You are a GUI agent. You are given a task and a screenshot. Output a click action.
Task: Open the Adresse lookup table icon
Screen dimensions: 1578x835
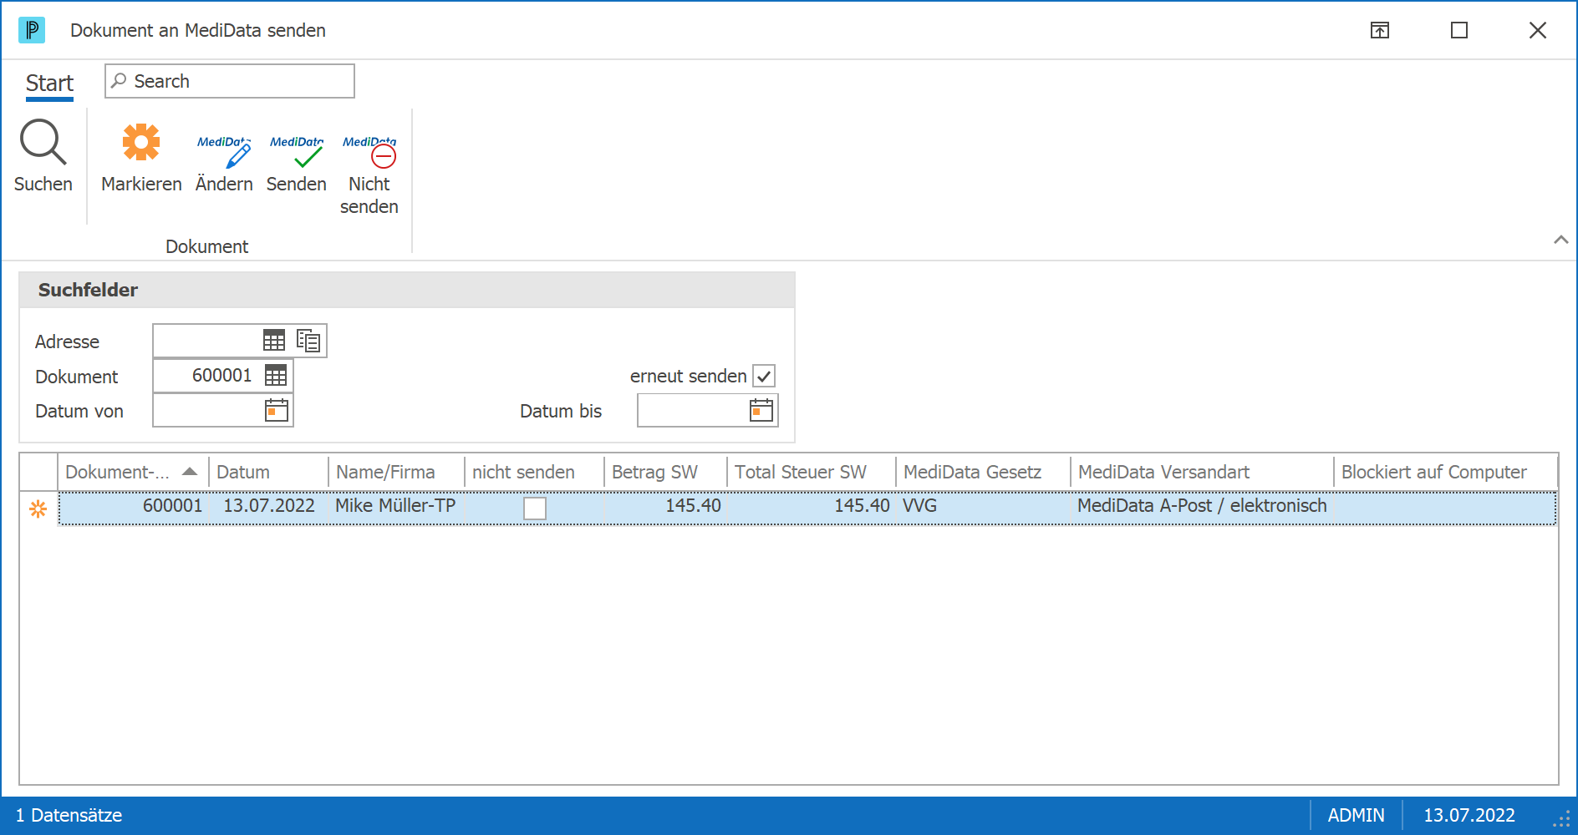point(274,341)
